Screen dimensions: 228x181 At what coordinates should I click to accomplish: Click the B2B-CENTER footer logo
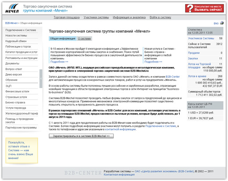point(83,173)
